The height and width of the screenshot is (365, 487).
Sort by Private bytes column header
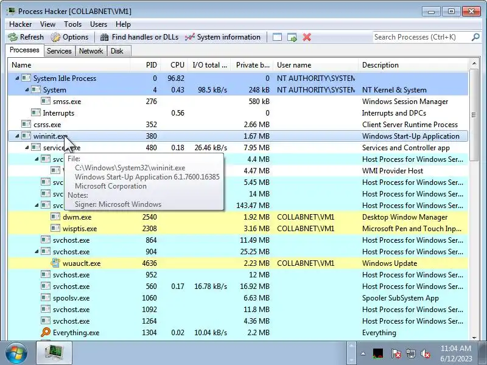pyautogui.click(x=251, y=65)
